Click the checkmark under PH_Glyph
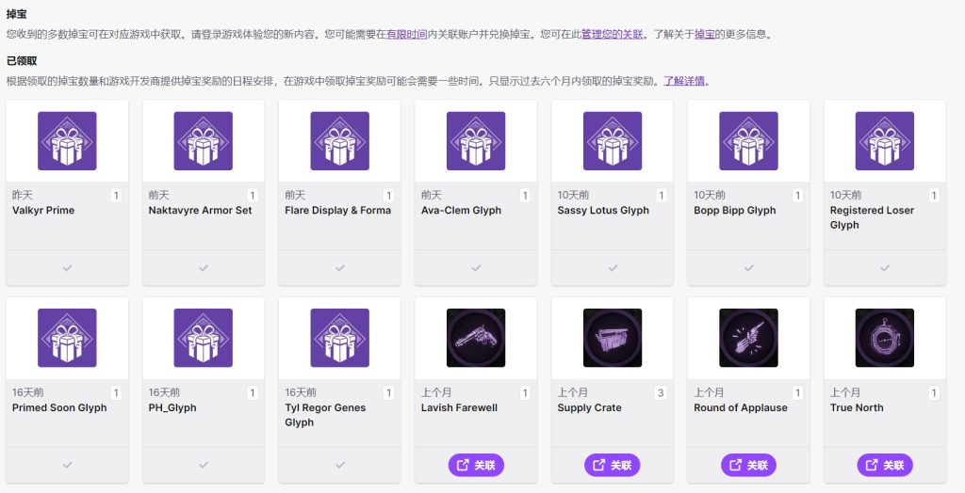This screenshot has height=493, width=965. tap(204, 466)
